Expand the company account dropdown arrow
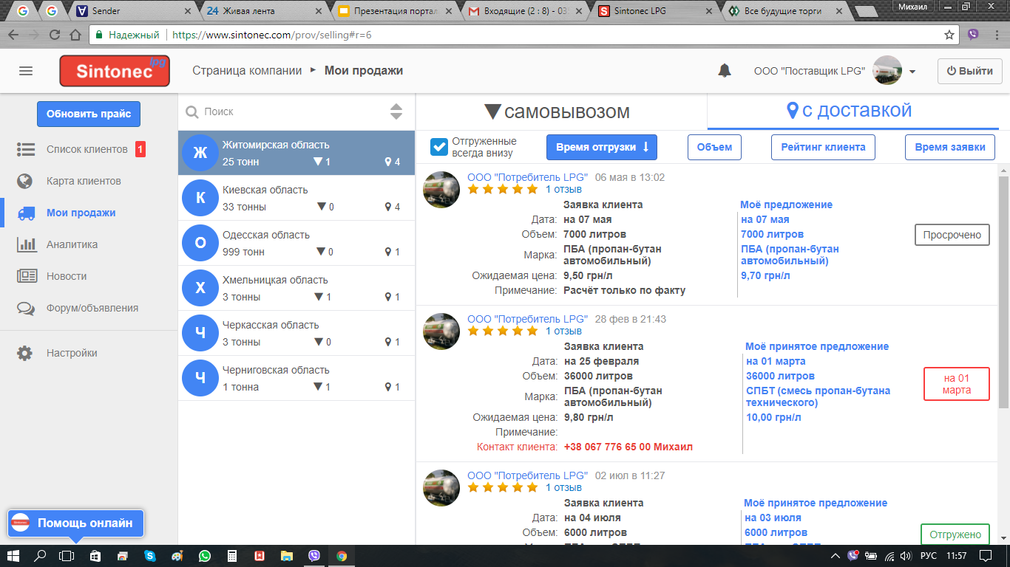Image resolution: width=1010 pixels, height=567 pixels. [x=912, y=72]
